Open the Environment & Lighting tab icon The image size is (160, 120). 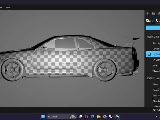click(x=147, y=13)
